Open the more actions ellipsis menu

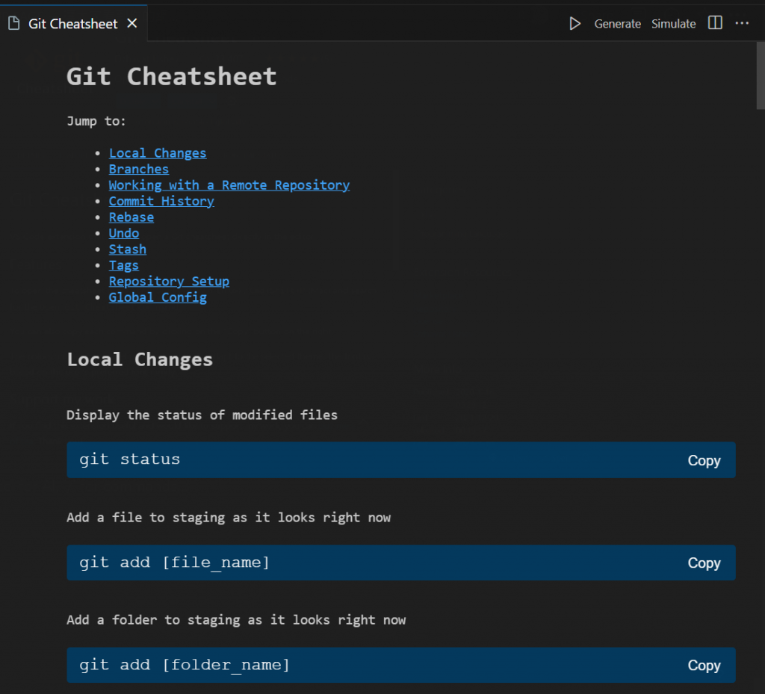(742, 23)
